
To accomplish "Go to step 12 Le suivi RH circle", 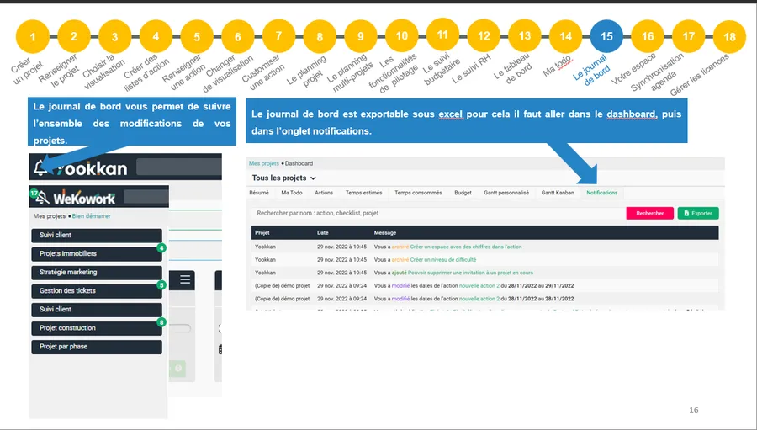I will 484,35.
